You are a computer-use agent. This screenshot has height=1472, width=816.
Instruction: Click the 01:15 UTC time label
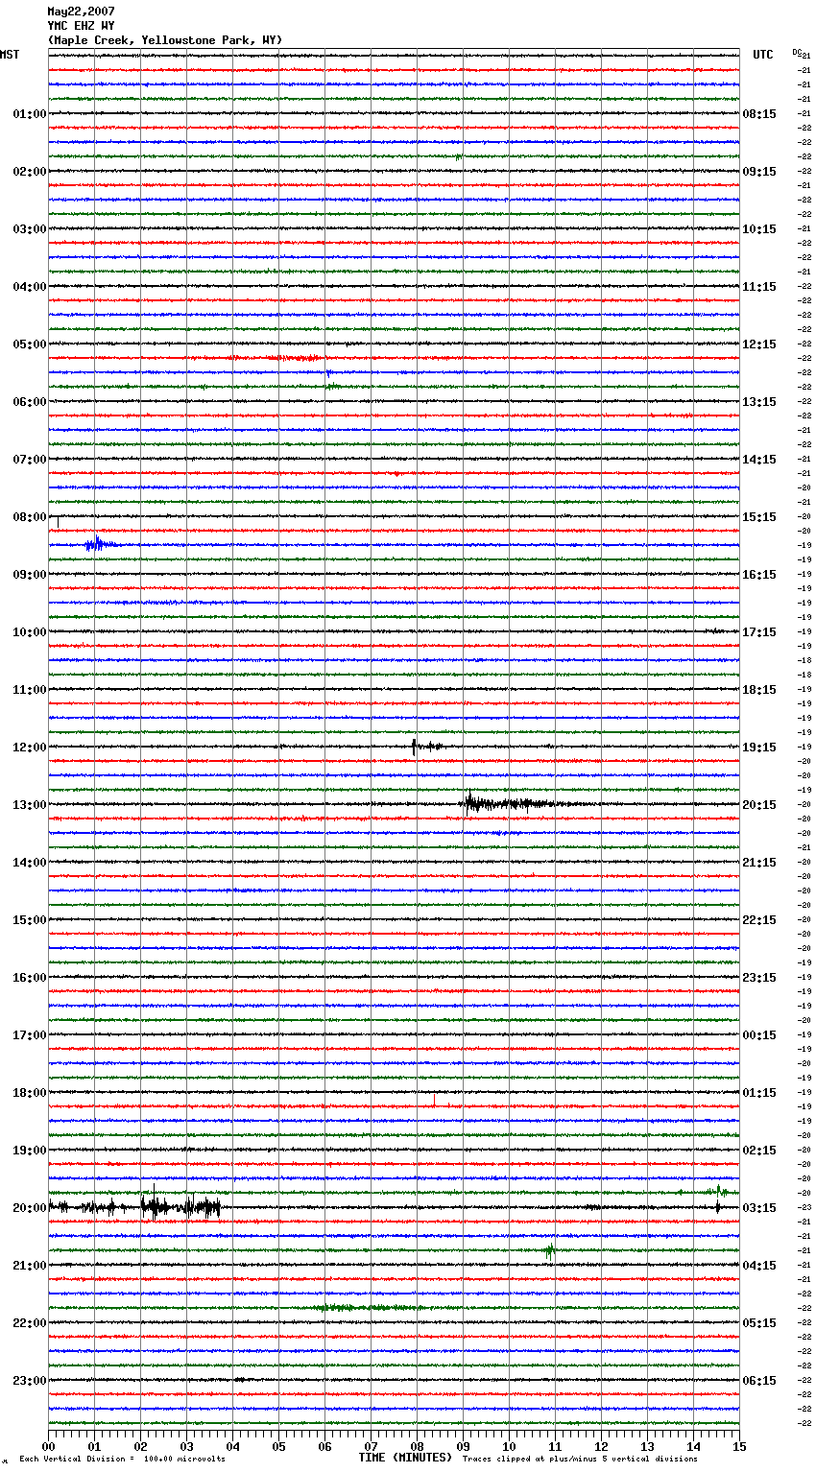coord(759,1093)
